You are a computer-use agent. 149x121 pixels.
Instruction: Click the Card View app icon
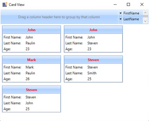(5, 4)
